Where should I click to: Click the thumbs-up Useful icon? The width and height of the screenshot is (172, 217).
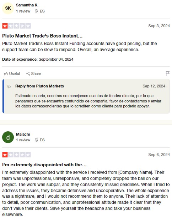pyautogui.click(x=6, y=74)
